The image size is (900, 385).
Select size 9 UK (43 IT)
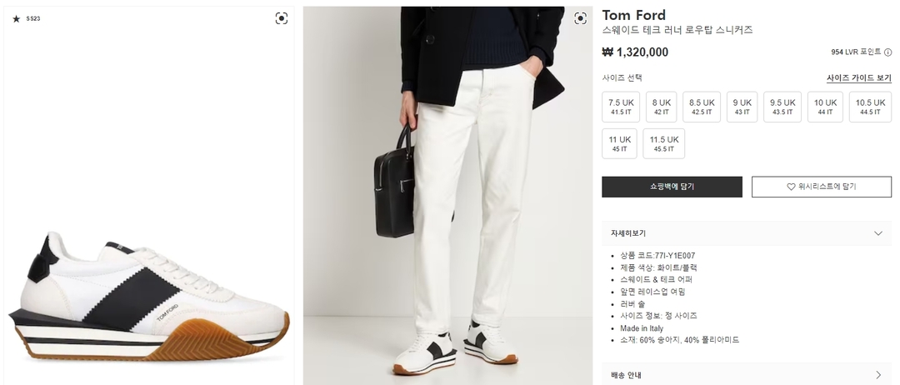(742, 107)
